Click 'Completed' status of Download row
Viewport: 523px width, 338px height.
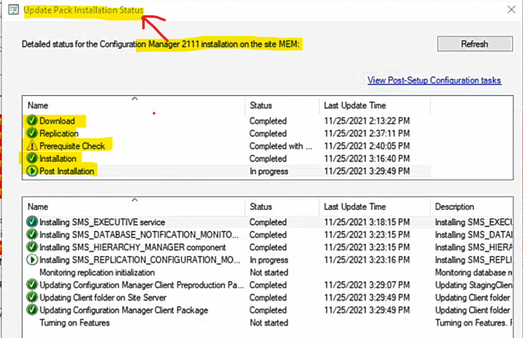268,121
